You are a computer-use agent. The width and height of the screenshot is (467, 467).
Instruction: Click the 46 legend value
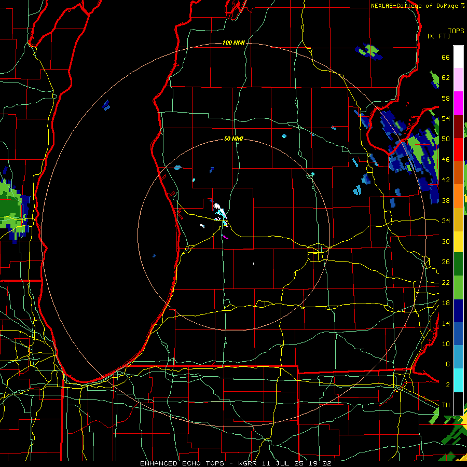click(446, 160)
